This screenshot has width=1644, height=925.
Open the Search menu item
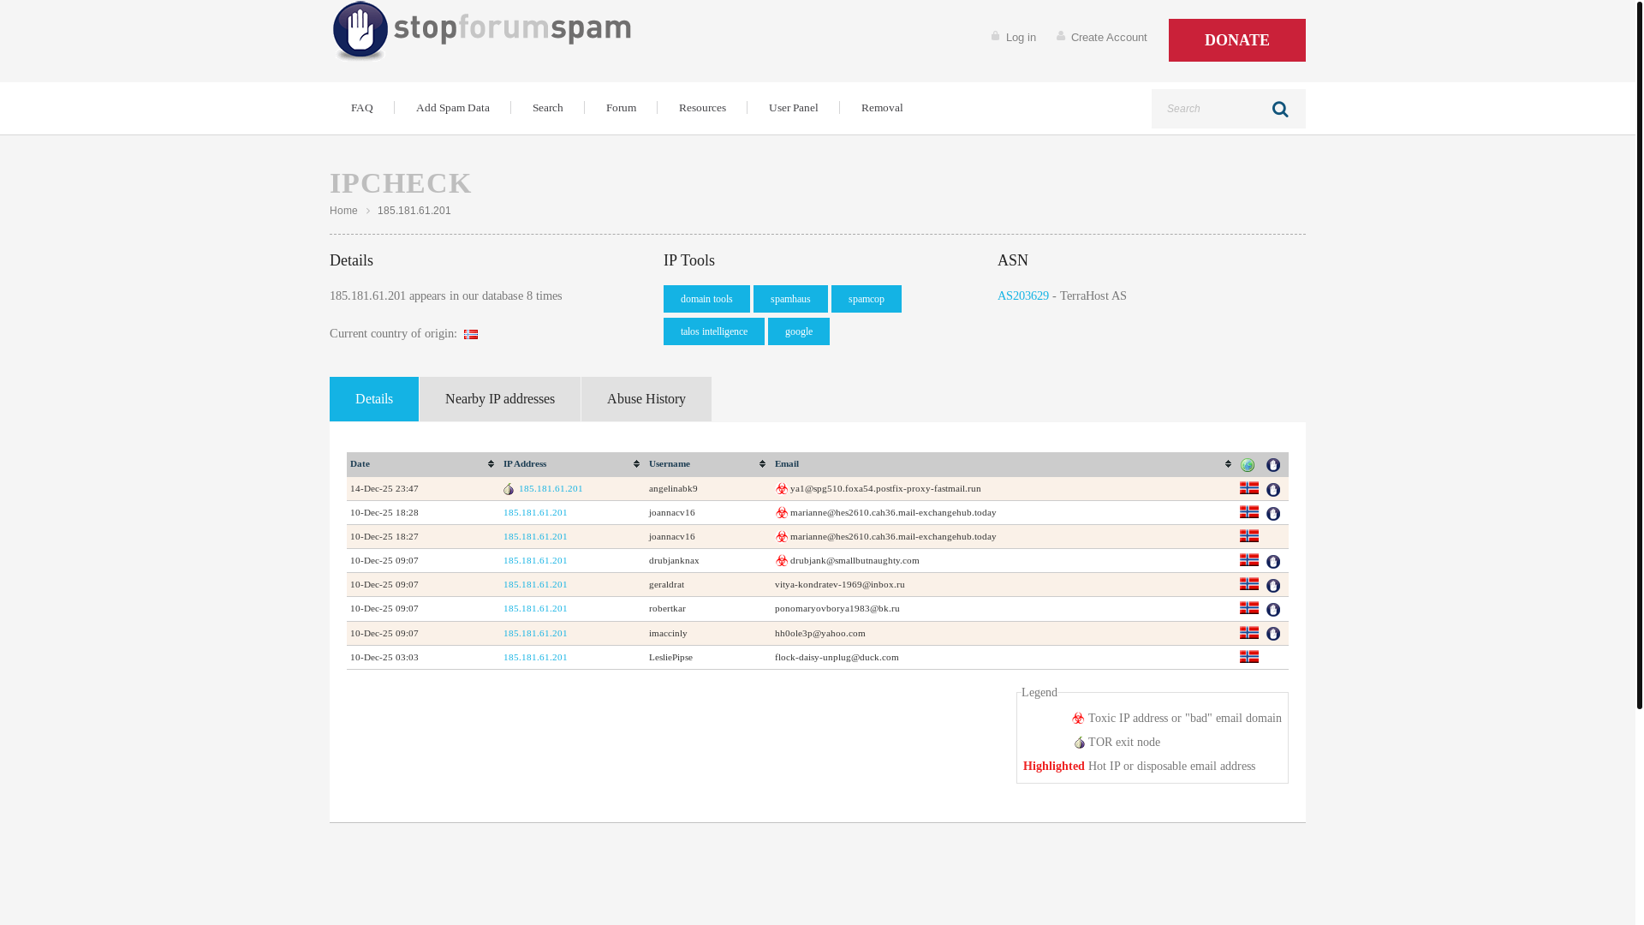548,108
